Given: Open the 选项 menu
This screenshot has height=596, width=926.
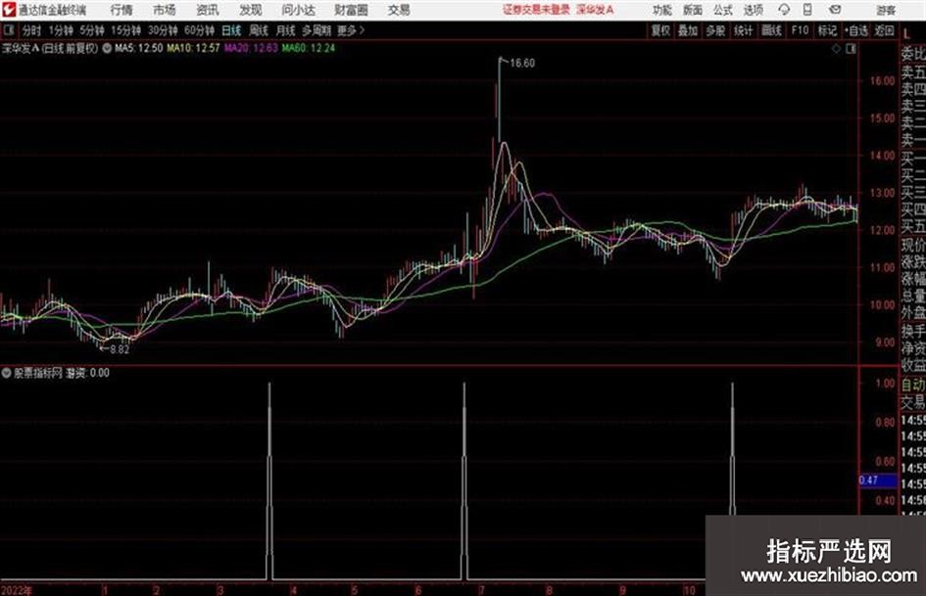Looking at the screenshot, I should (x=753, y=10).
